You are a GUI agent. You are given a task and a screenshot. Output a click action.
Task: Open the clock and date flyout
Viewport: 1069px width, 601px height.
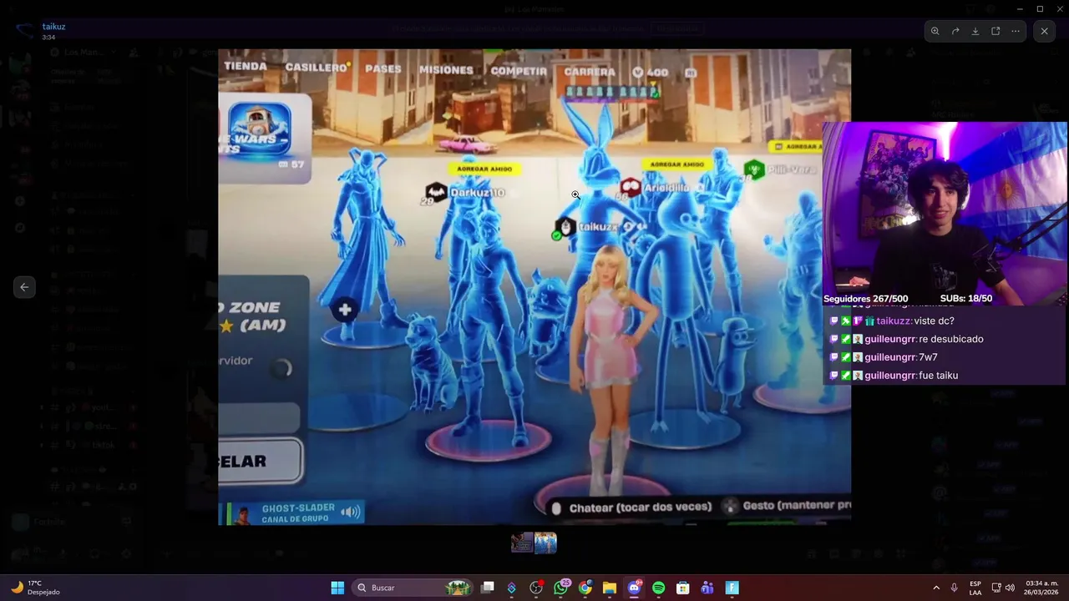point(1041,588)
